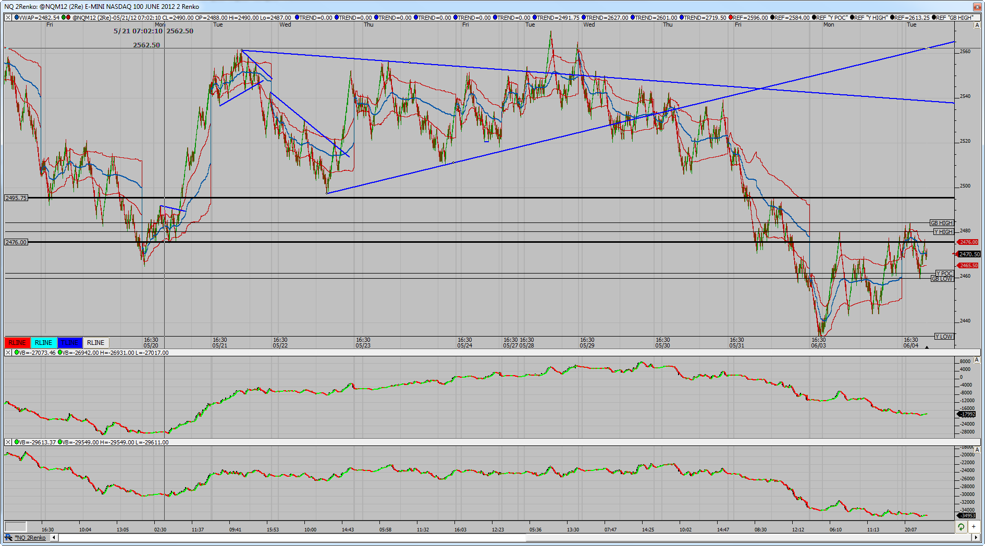985x546 pixels.
Task: Click the 2495.75 horizontal line label
Action: [16, 198]
